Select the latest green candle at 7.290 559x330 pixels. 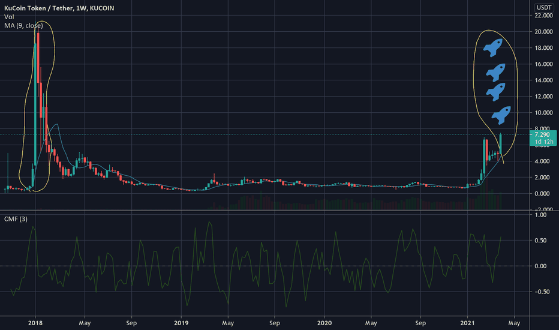point(501,144)
